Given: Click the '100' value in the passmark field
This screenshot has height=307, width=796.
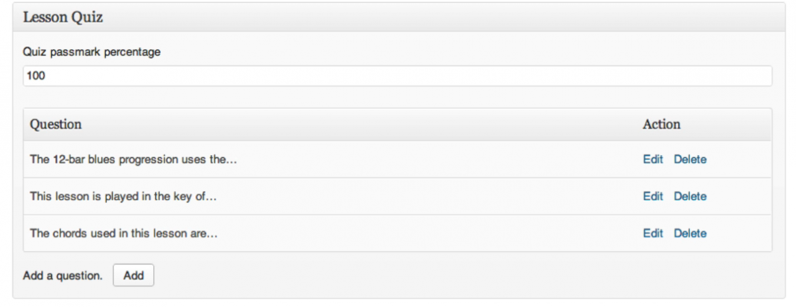Looking at the screenshot, I should tap(36, 76).
